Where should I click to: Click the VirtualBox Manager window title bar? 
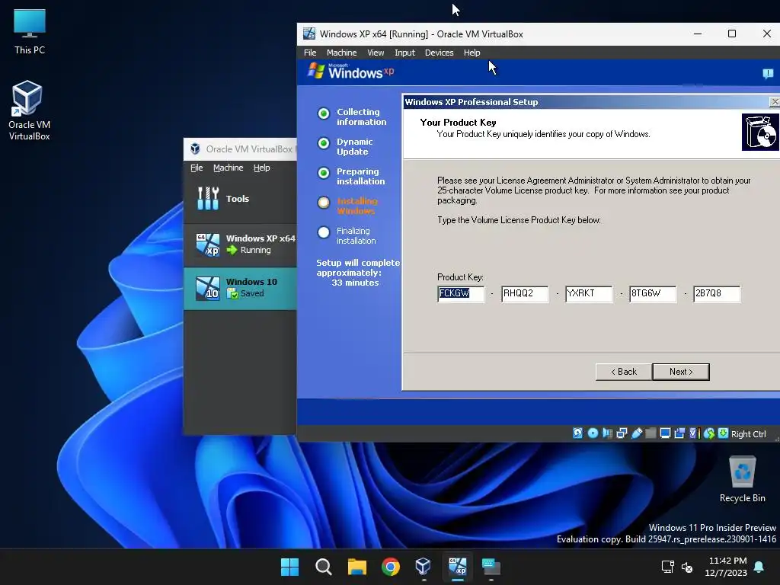(x=240, y=149)
